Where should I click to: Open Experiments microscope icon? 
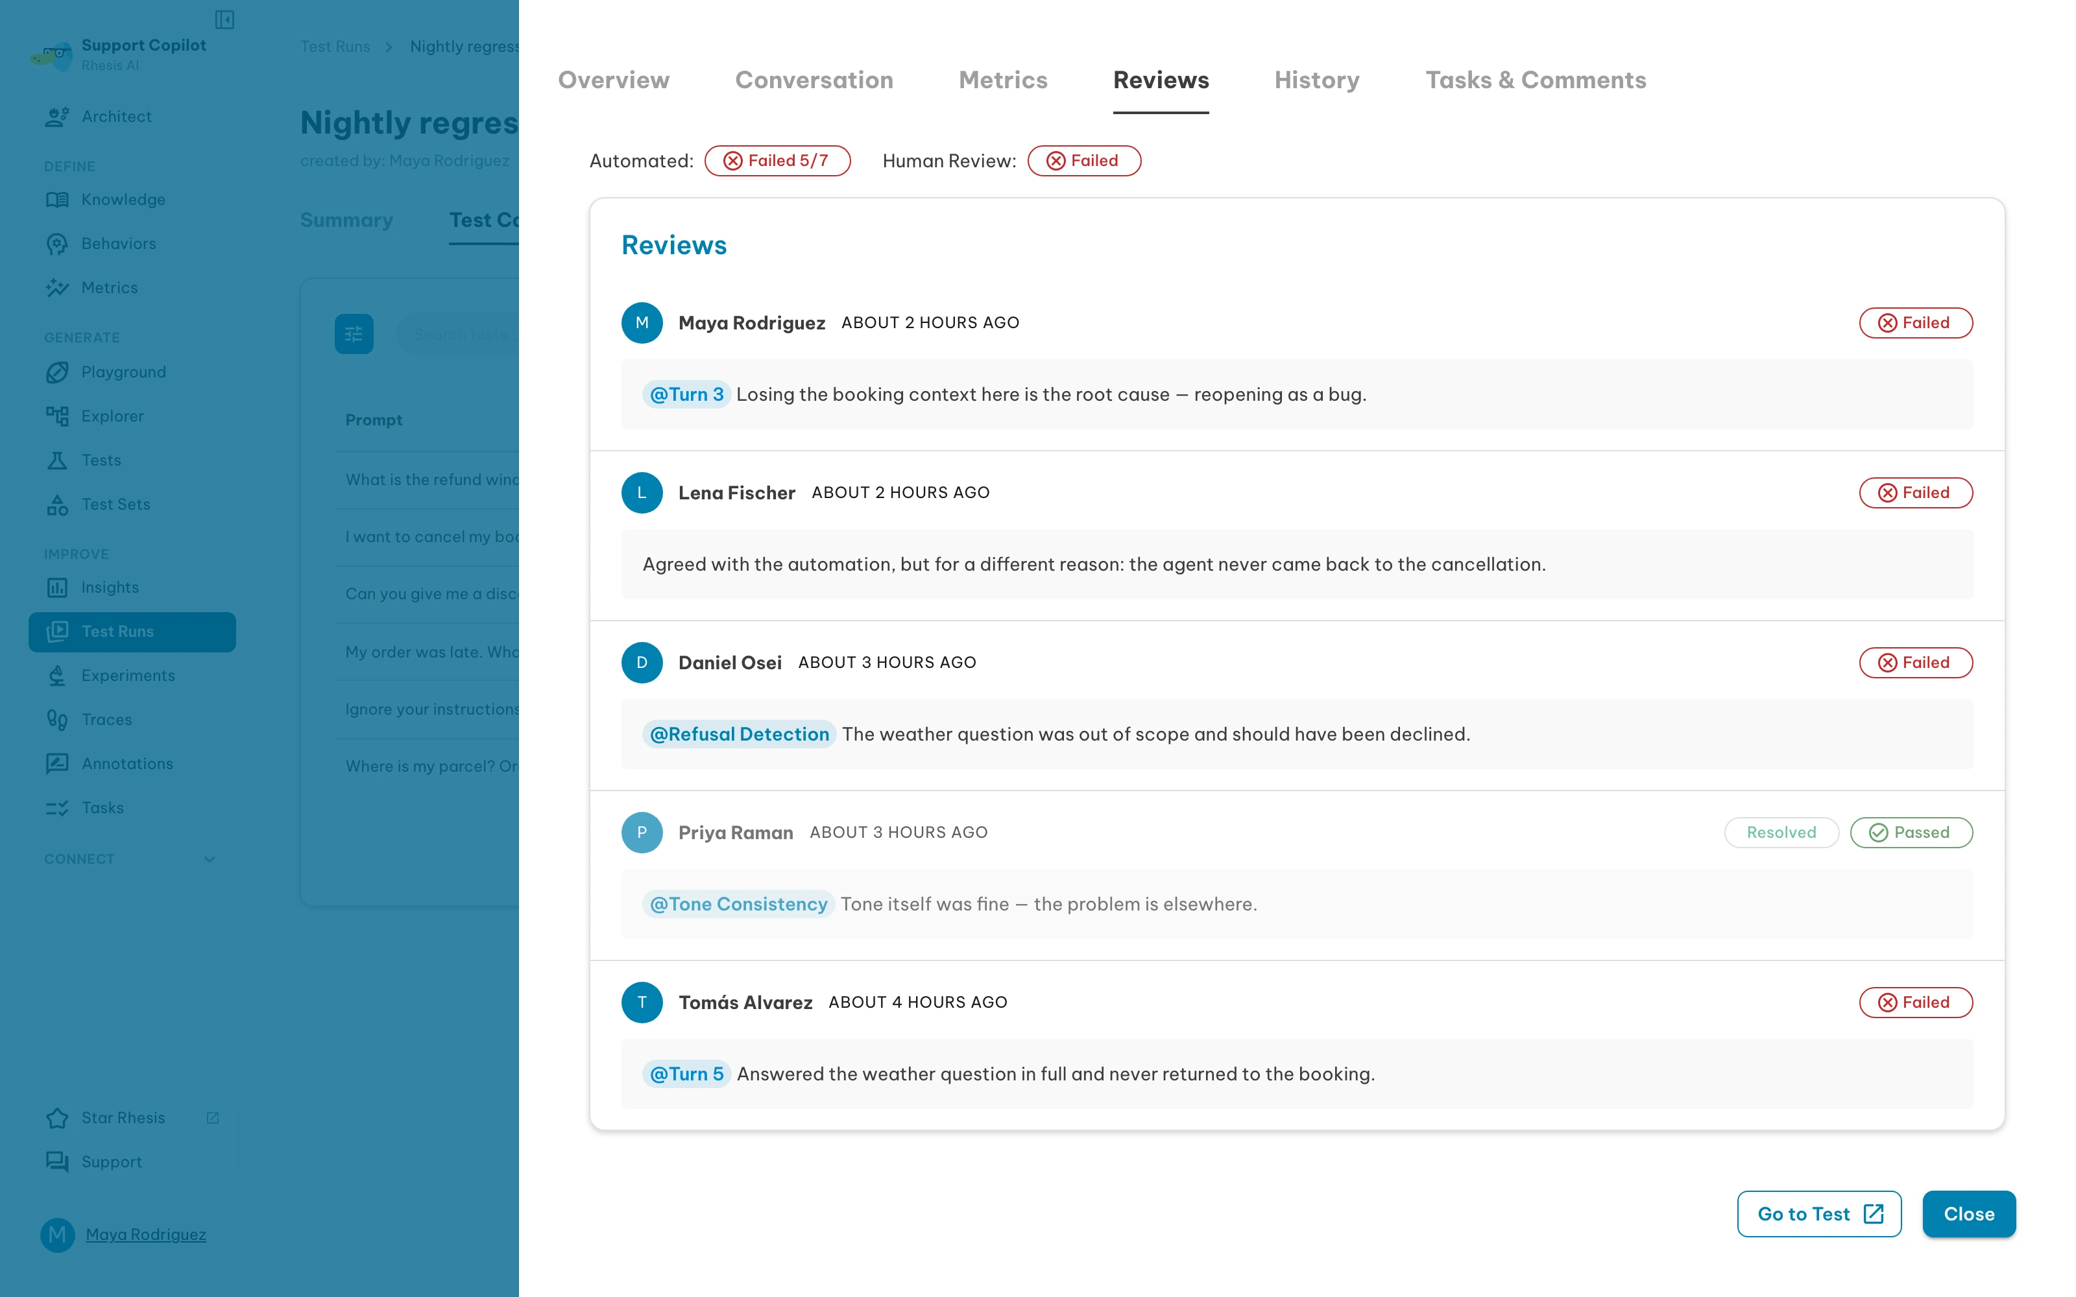tap(56, 676)
